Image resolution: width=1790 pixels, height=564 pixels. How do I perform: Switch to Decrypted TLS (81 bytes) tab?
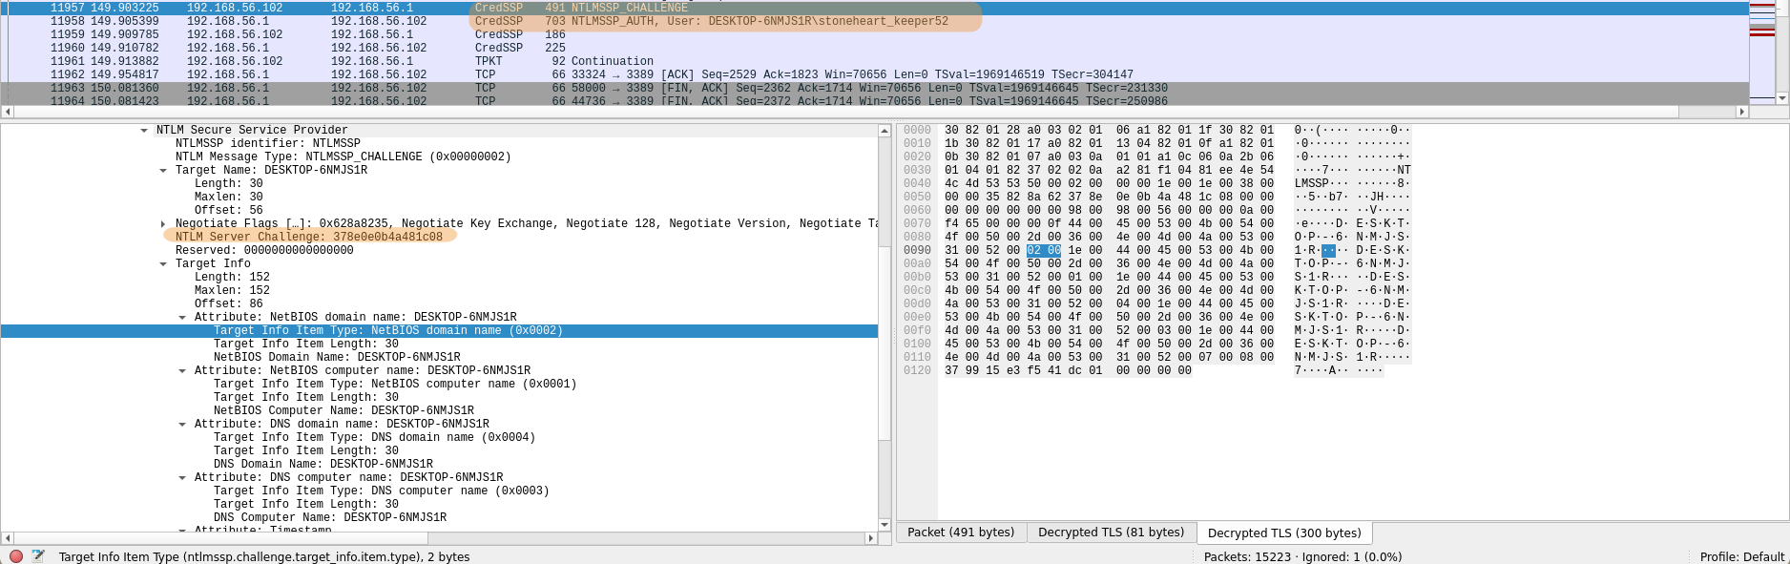[x=1111, y=533]
